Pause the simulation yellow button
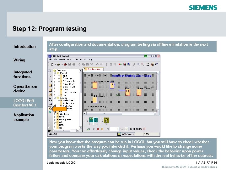This screenshot has width=226, height=170. 102,129
